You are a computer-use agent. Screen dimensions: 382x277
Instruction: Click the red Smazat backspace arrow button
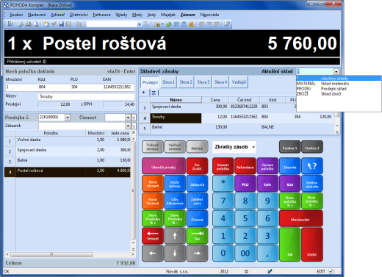tap(153, 236)
